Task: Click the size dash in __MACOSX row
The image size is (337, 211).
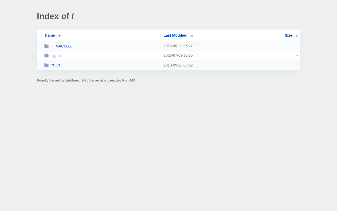Action: click(297, 46)
